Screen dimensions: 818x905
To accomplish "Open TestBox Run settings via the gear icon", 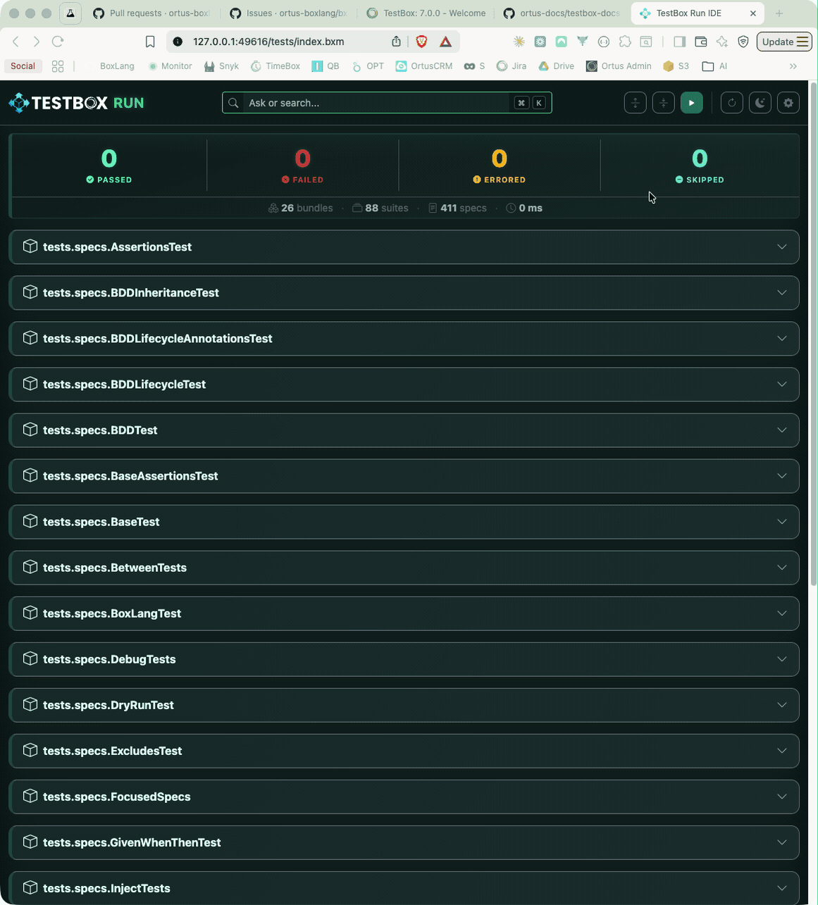I will pyautogui.click(x=788, y=102).
